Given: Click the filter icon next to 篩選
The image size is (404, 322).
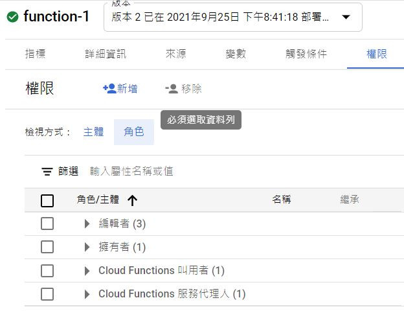Looking at the screenshot, I should pos(47,172).
